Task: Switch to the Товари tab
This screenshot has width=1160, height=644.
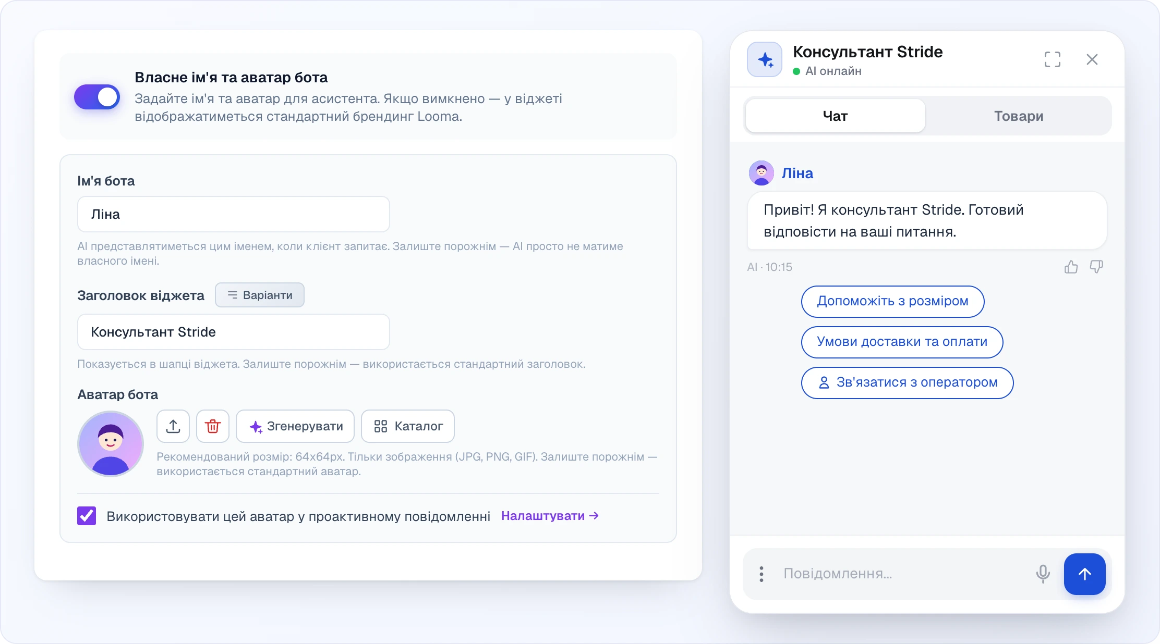Action: (x=1019, y=116)
